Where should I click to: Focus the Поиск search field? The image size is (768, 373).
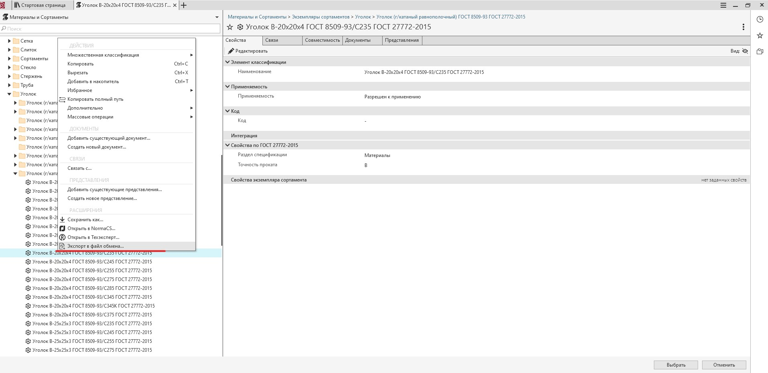pyautogui.click(x=111, y=29)
